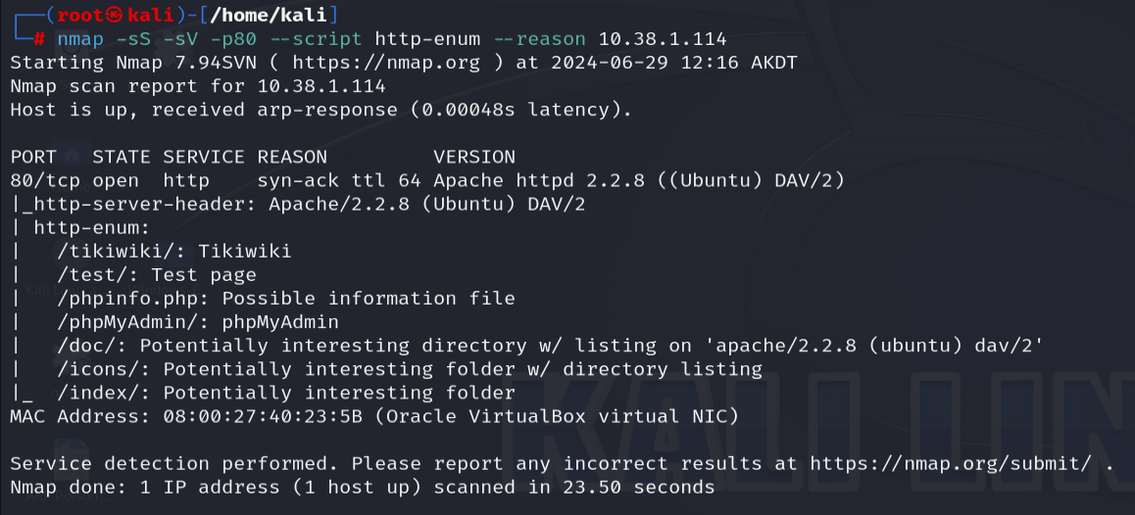Click the /test/ Test page entry
Screen dimensions: 1135x515
point(157,275)
